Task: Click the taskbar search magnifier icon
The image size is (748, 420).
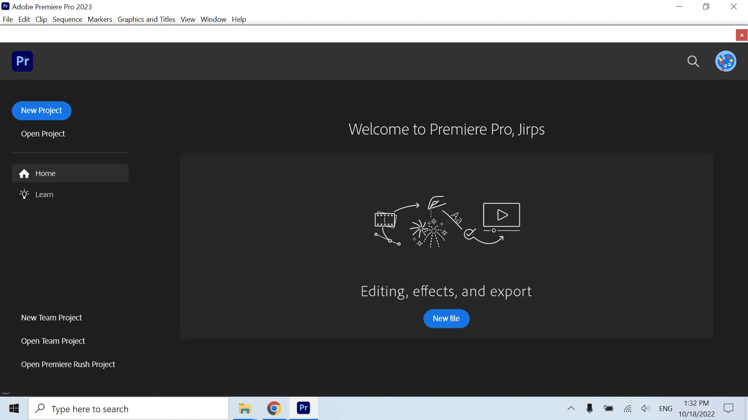Action: (x=40, y=408)
